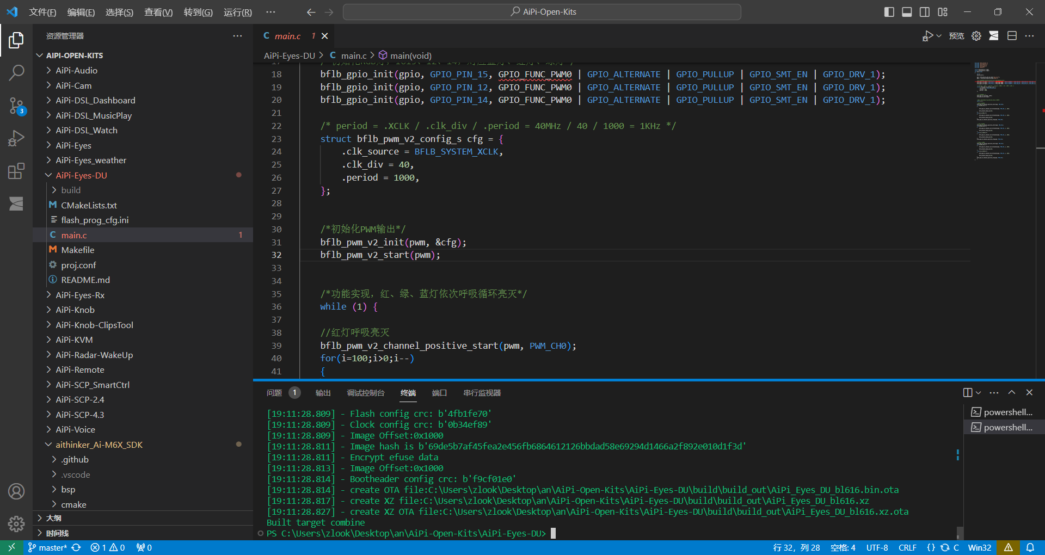Toggle the secondary side bar layout
1045x555 pixels.
[925, 12]
